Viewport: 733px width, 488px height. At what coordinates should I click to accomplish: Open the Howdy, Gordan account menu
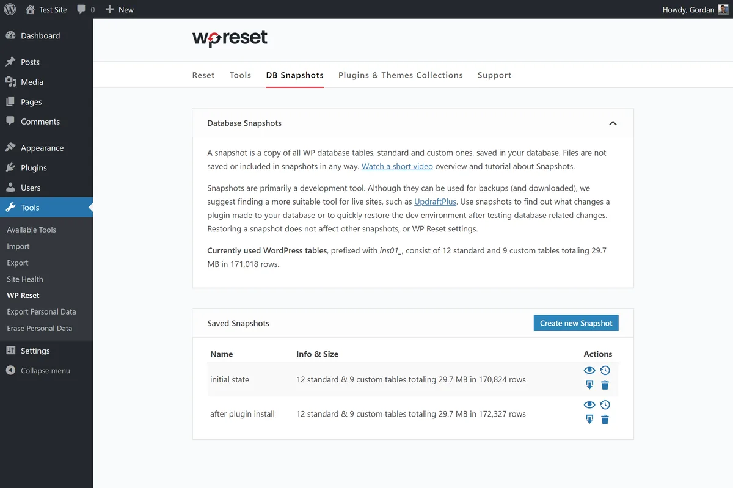tap(695, 9)
